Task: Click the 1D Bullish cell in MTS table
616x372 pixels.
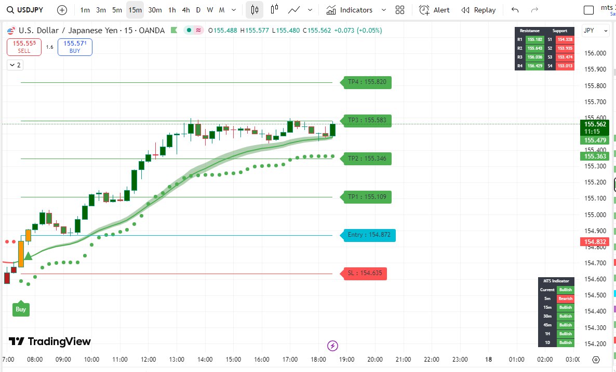Action: pyautogui.click(x=565, y=342)
